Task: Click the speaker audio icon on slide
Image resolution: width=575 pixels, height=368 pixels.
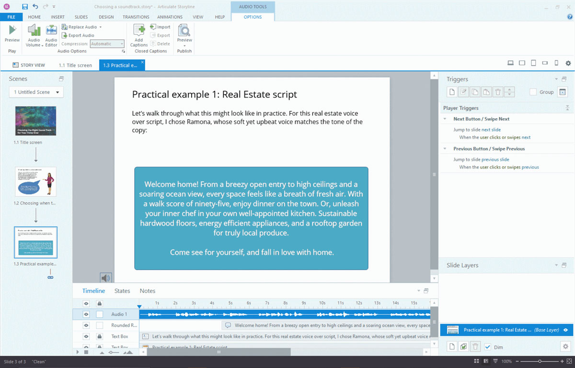Action: click(x=106, y=278)
